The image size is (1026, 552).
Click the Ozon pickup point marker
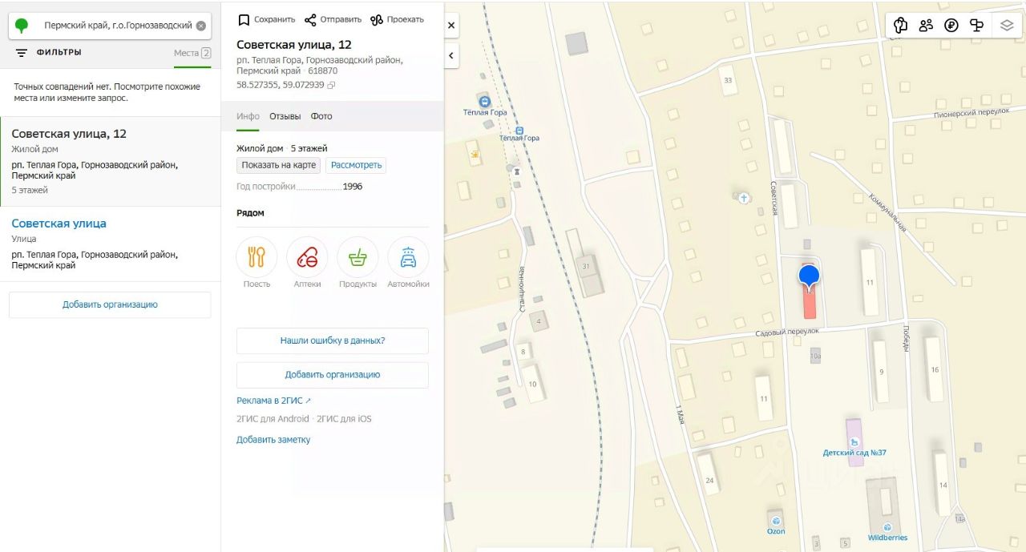click(776, 520)
